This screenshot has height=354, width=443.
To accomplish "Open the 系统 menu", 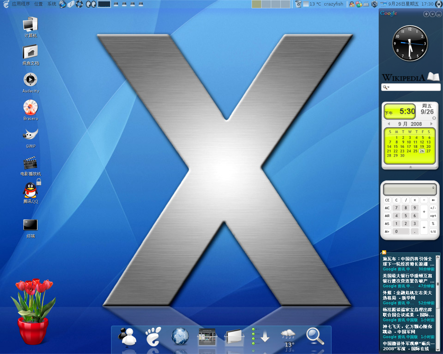I will 52,4.
